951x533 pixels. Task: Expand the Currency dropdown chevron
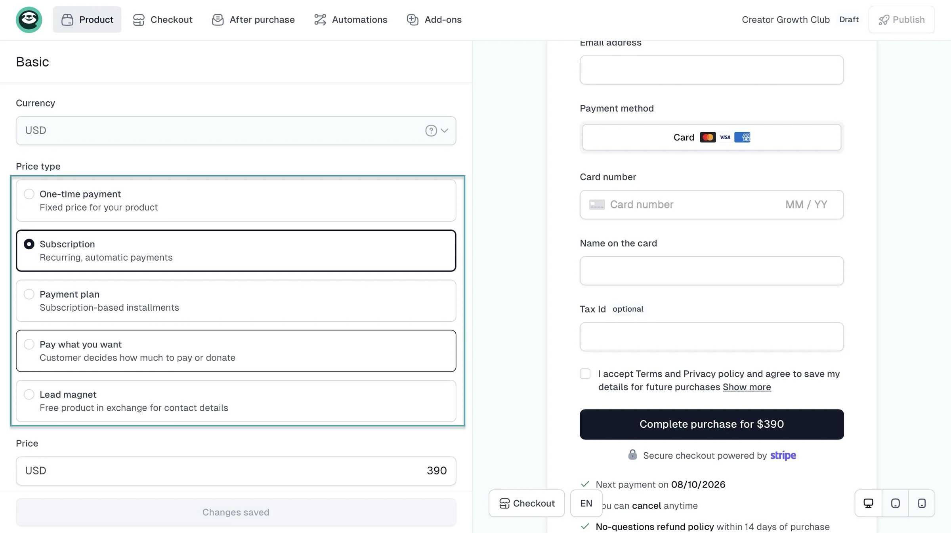coord(445,131)
